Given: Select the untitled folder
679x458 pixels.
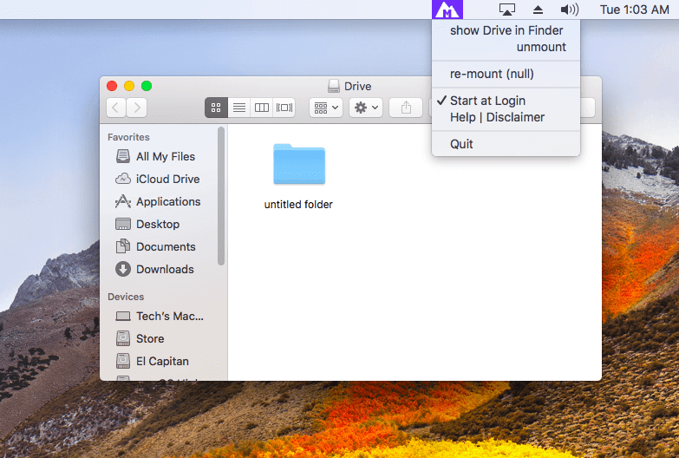Looking at the screenshot, I should (x=298, y=165).
